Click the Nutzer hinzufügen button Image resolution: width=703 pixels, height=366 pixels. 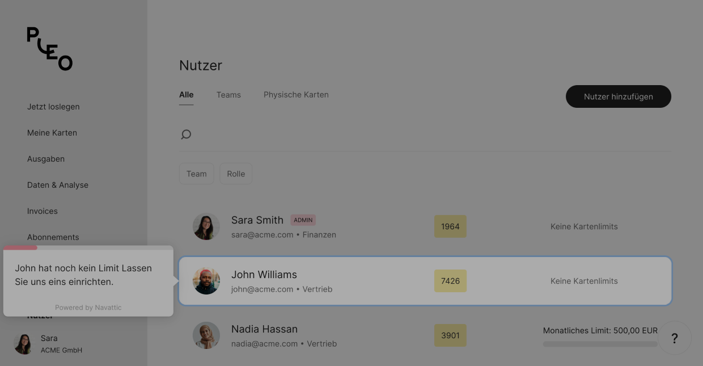click(x=618, y=96)
